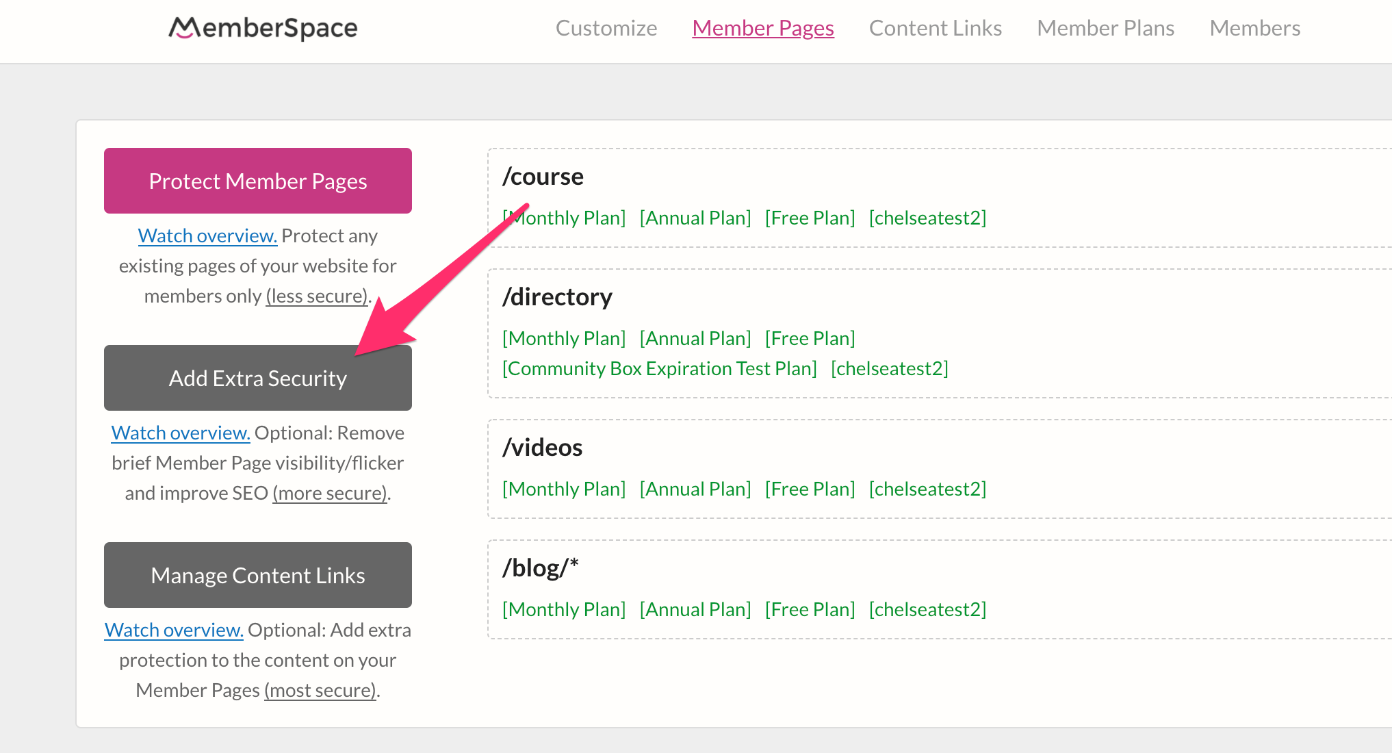Select the Free Plan tag on /videos
Image resolution: width=1392 pixels, height=753 pixels.
click(810, 488)
